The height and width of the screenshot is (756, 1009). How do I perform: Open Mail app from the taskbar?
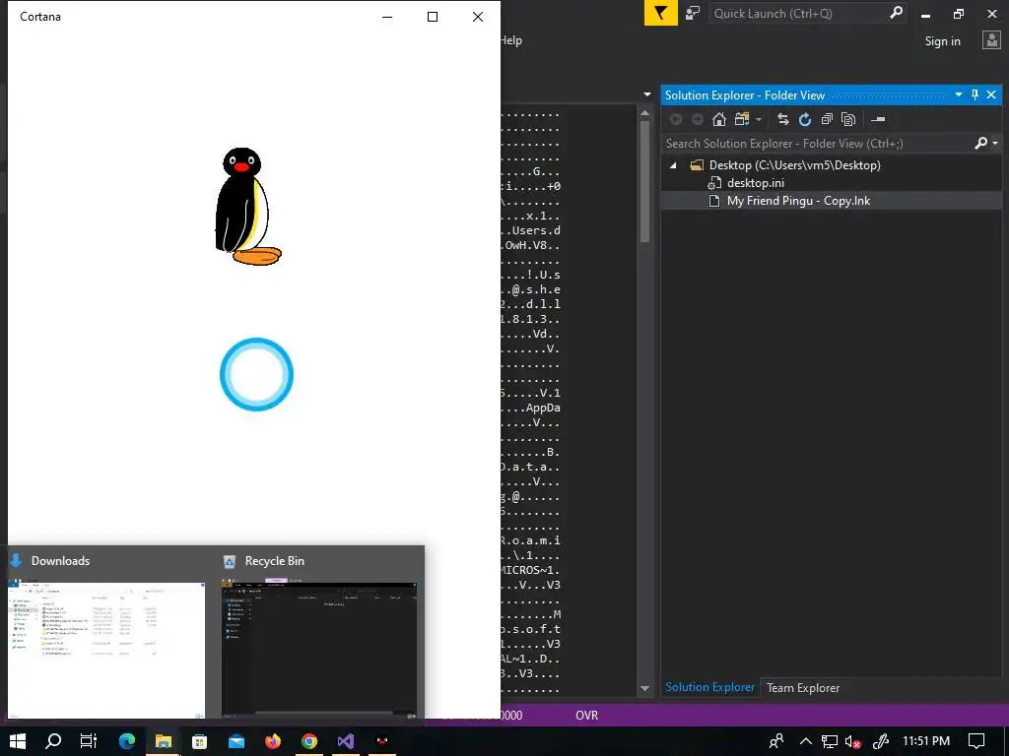coord(236,741)
